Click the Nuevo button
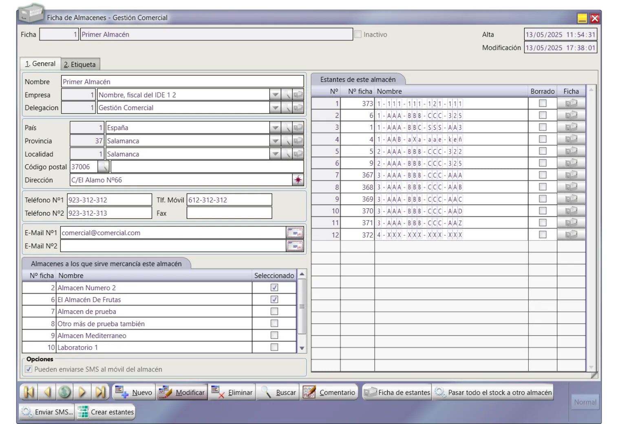This screenshot has width=618, height=424. click(133, 392)
